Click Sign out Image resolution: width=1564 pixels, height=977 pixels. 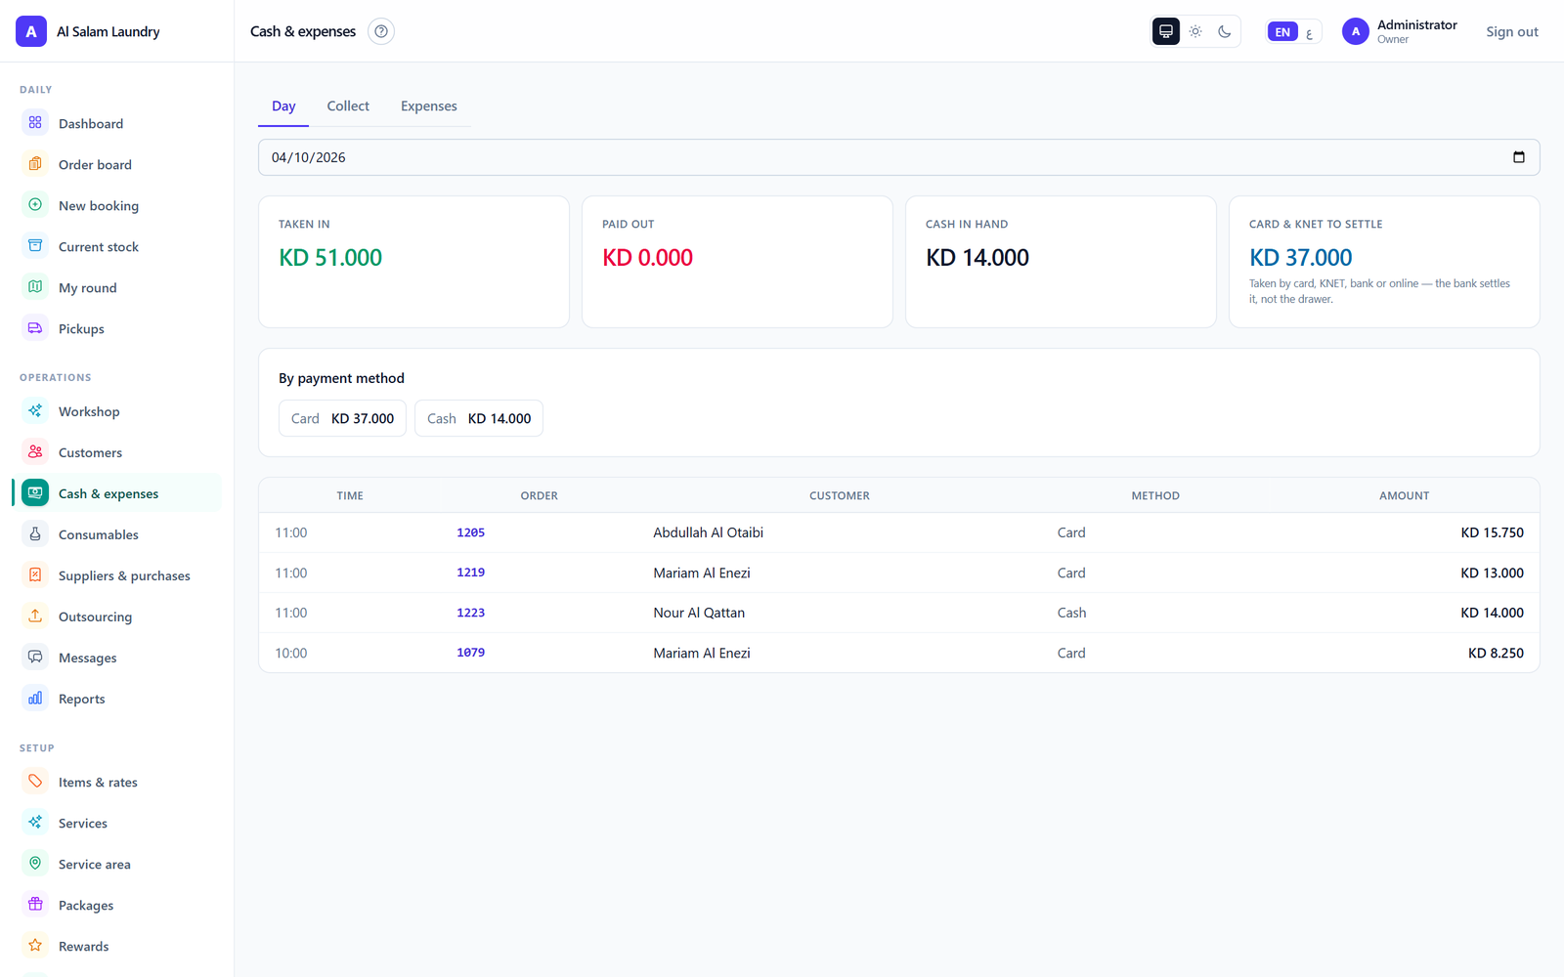pyautogui.click(x=1512, y=31)
